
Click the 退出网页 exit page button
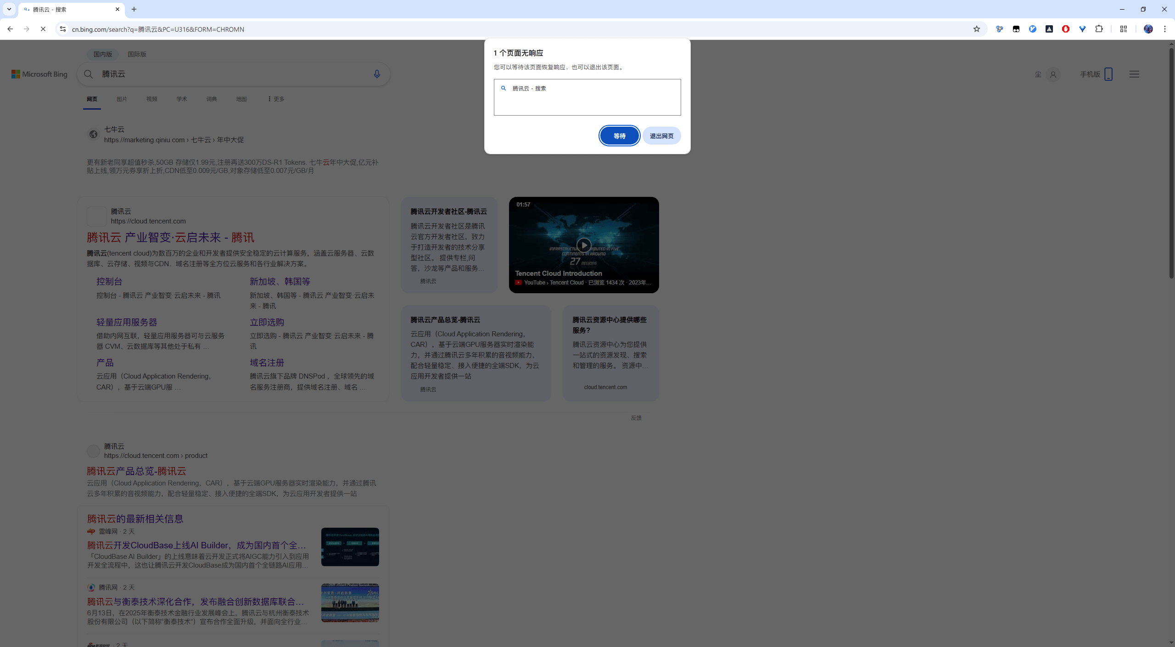661,136
